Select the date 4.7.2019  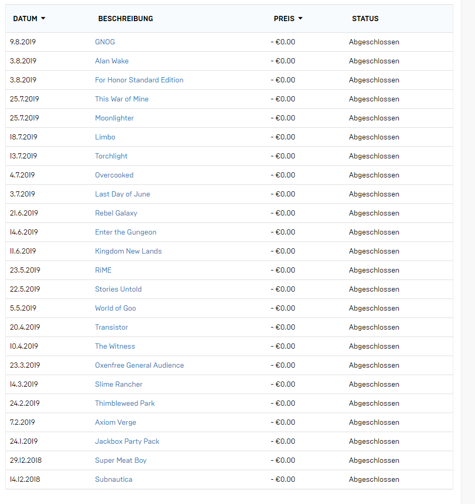click(22, 175)
